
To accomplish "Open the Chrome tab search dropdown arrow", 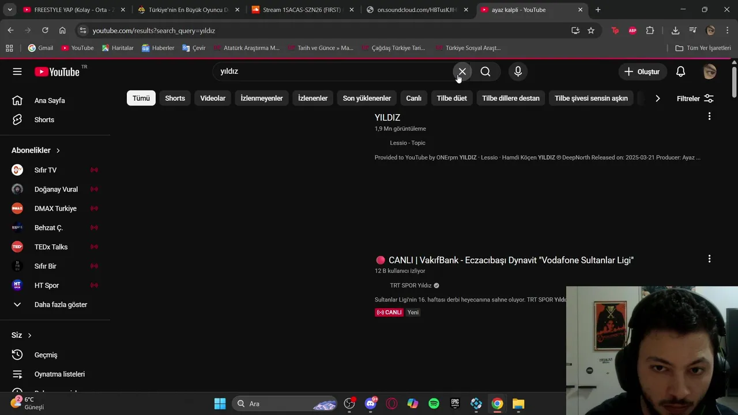I will click(x=9, y=10).
